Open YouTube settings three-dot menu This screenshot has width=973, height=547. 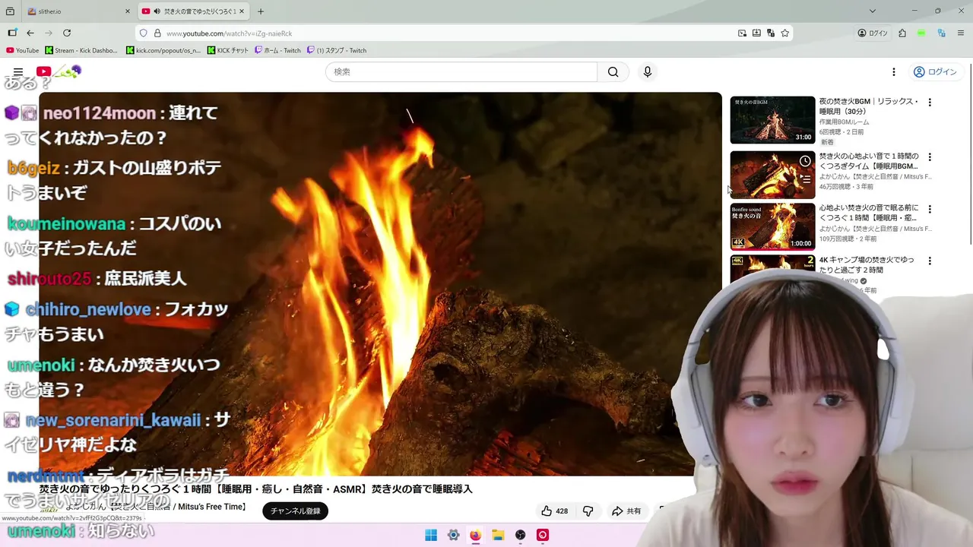coord(894,71)
